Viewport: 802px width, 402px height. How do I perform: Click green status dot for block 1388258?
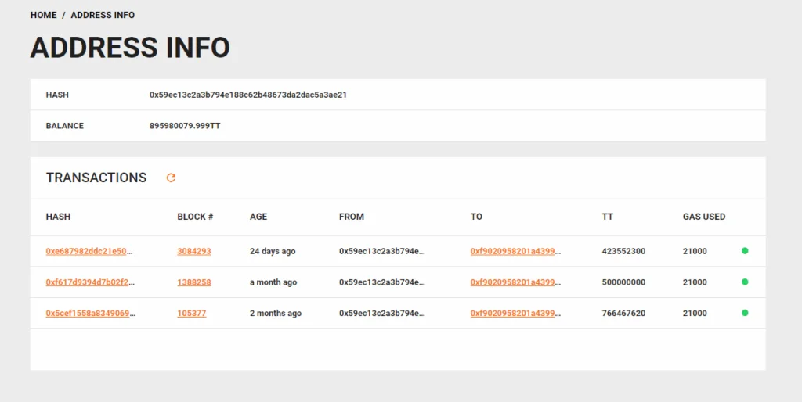coord(745,282)
